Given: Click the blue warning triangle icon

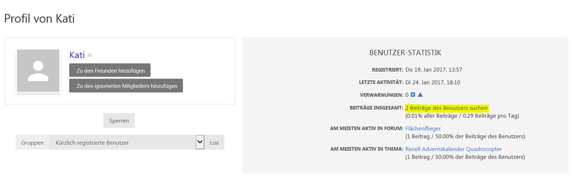Looking at the screenshot, I should tap(420, 95).
